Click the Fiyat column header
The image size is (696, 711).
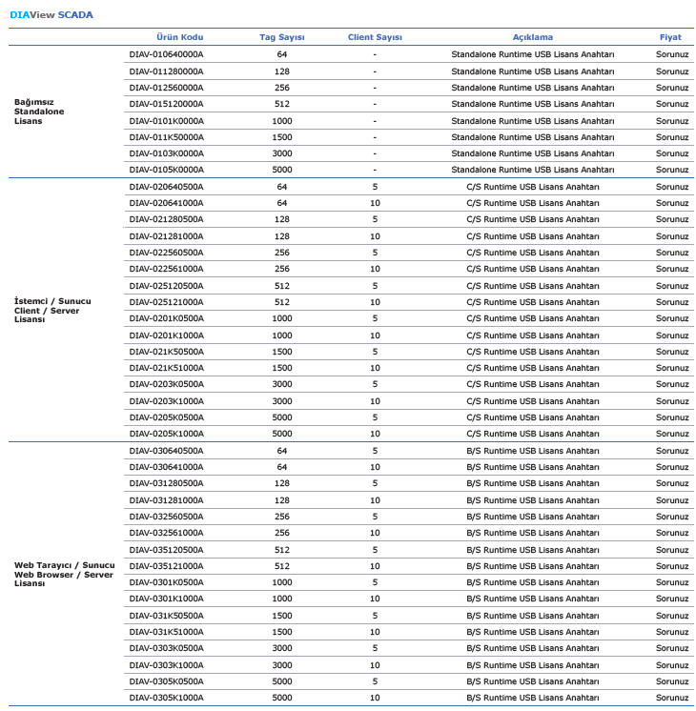click(x=670, y=37)
